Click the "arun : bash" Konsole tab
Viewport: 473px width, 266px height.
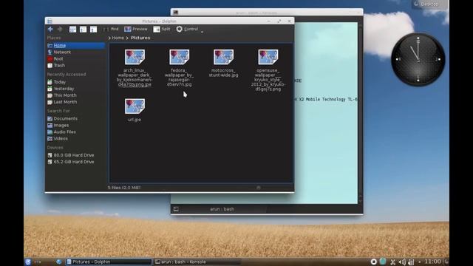(x=222, y=209)
